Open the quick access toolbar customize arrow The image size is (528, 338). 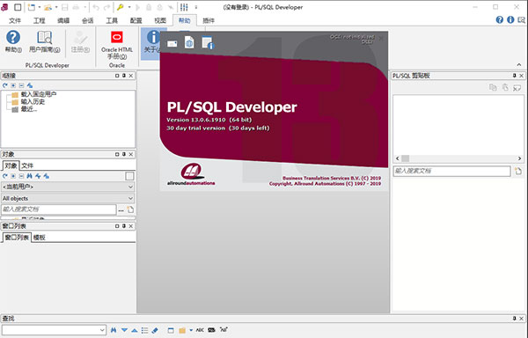click(x=195, y=7)
